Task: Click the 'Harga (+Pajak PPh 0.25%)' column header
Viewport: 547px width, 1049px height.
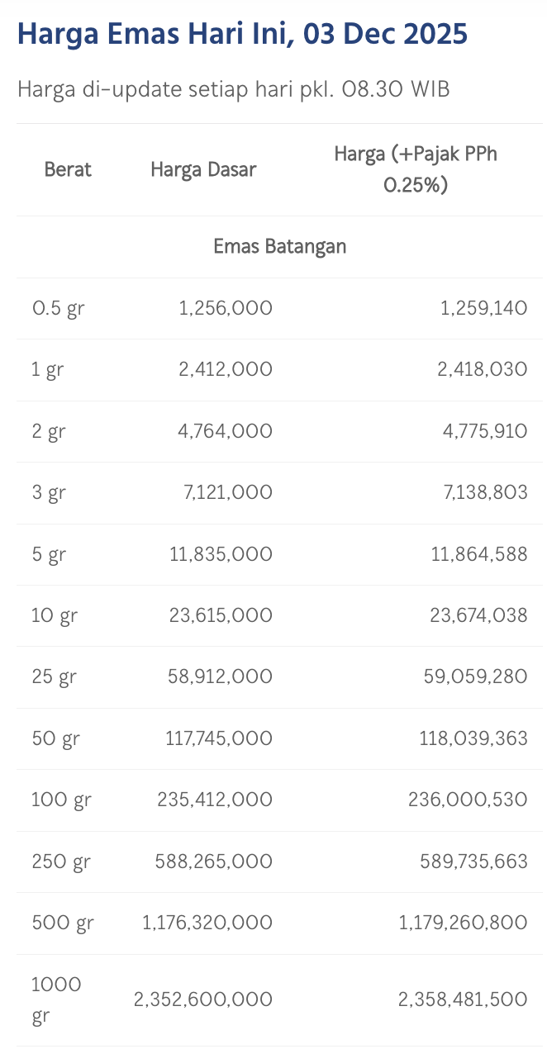Action: [x=416, y=169]
